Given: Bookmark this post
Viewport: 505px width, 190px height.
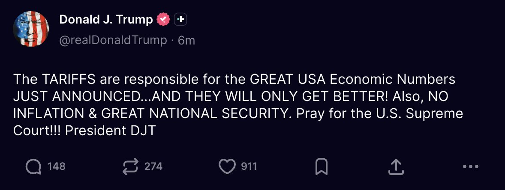Looking at the screenshot, I should point(321,166).
